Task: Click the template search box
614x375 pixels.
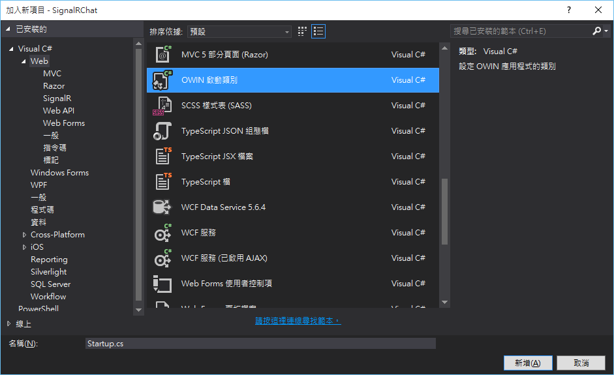Action: (x=521, y=31)
